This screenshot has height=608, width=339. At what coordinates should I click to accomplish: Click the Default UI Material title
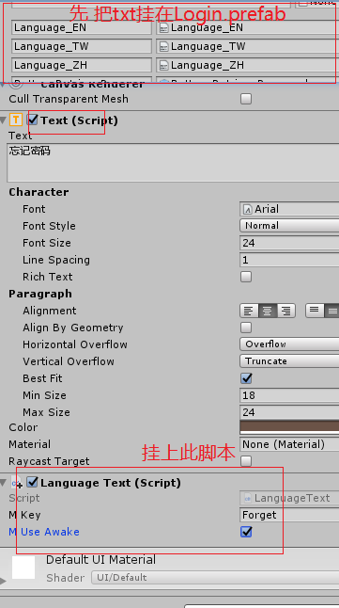click(100, 560)
